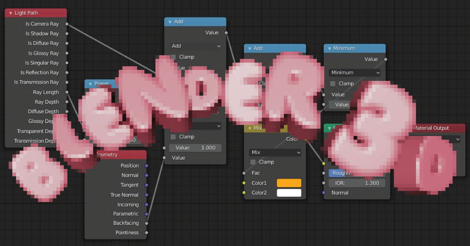This screenshot has width=470, height=246.
Task: Collapse the Add node beside the Minimum node
Action: (250, 48)
